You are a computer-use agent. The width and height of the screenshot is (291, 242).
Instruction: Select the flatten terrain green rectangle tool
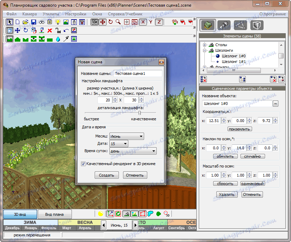[x=50, y=40]
